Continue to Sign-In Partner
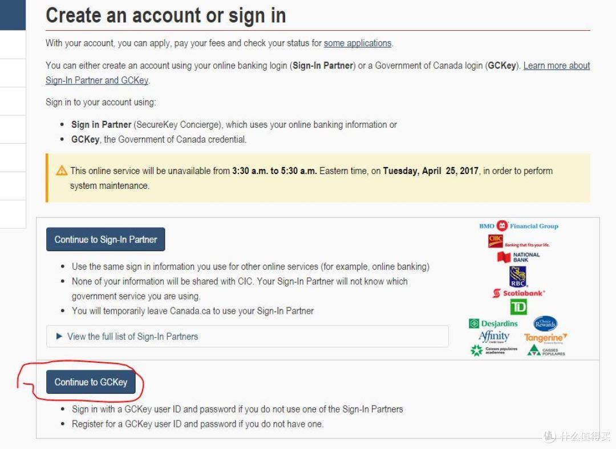The image size is (616, 449). (x=106, y=239)
